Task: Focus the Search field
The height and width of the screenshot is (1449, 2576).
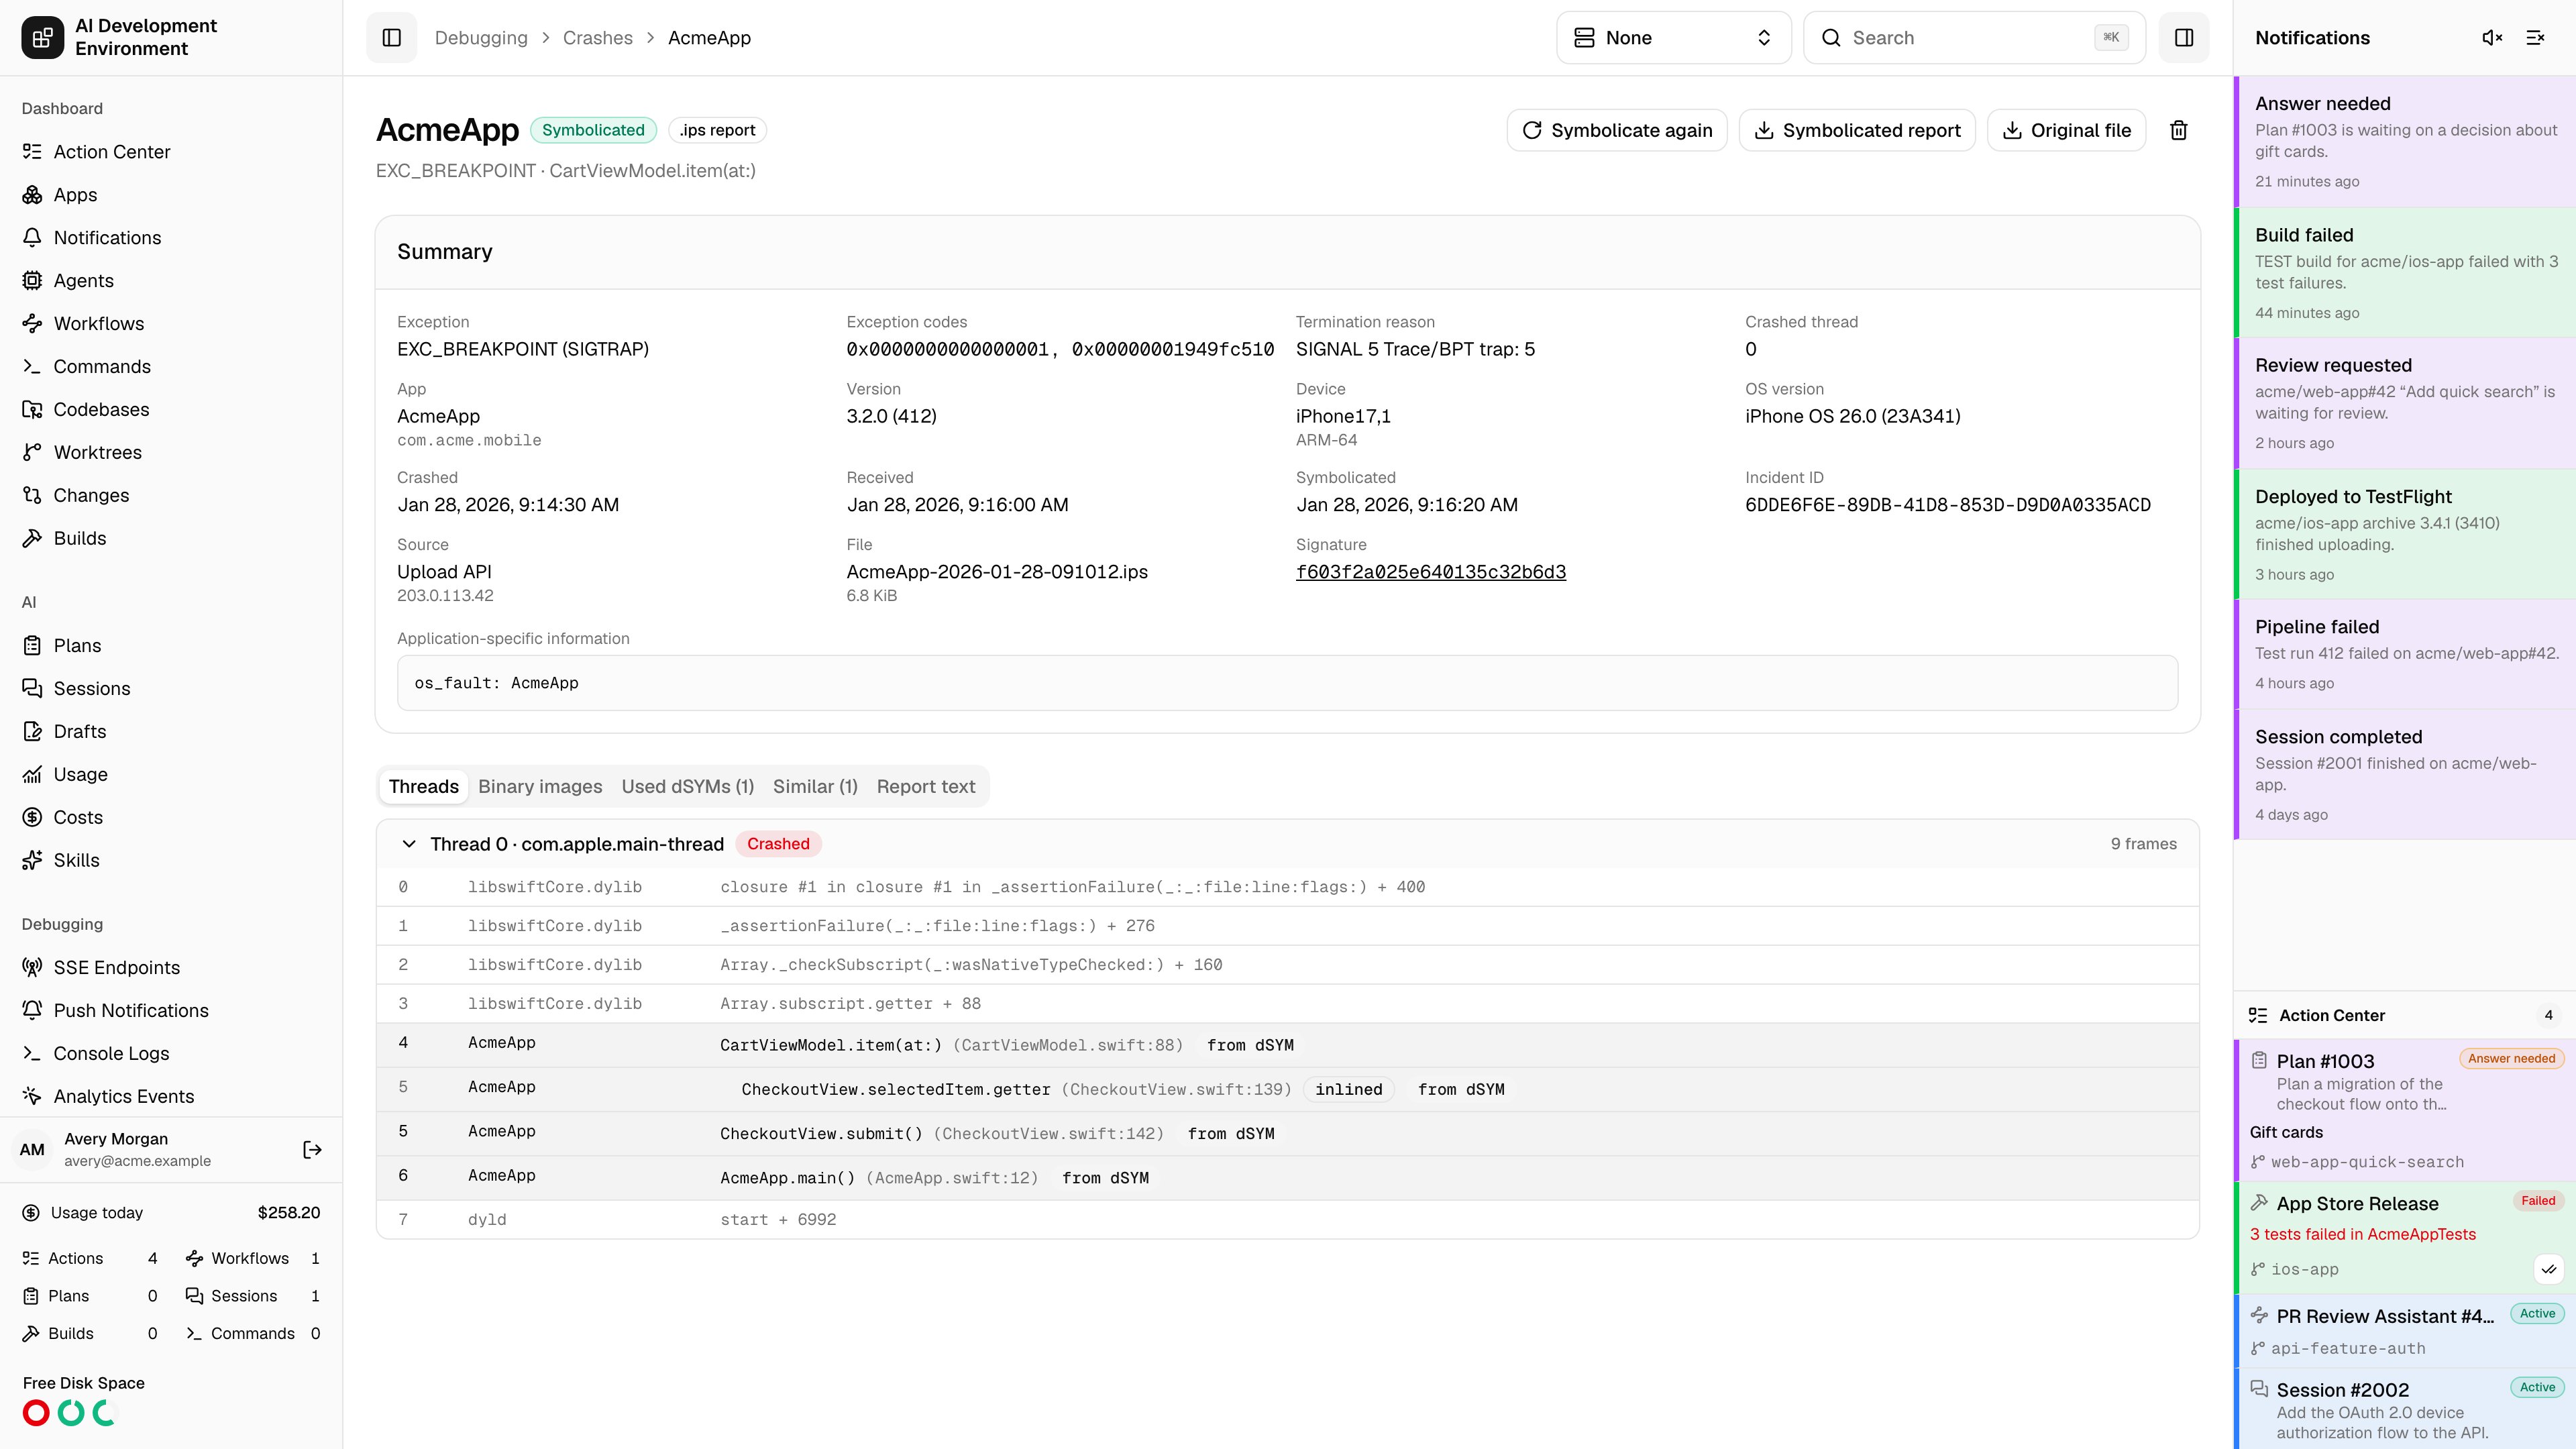Action: click(1974, 38)
